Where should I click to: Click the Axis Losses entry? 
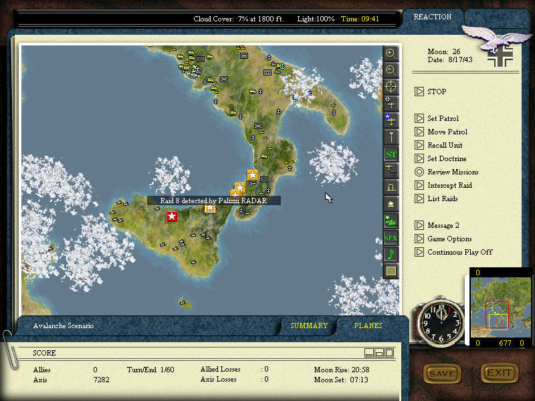point(235,379)
